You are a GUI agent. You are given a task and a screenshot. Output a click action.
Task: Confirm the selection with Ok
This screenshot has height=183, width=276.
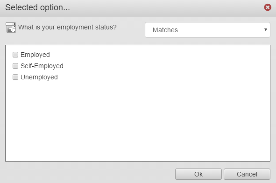(x=198, y=174)
